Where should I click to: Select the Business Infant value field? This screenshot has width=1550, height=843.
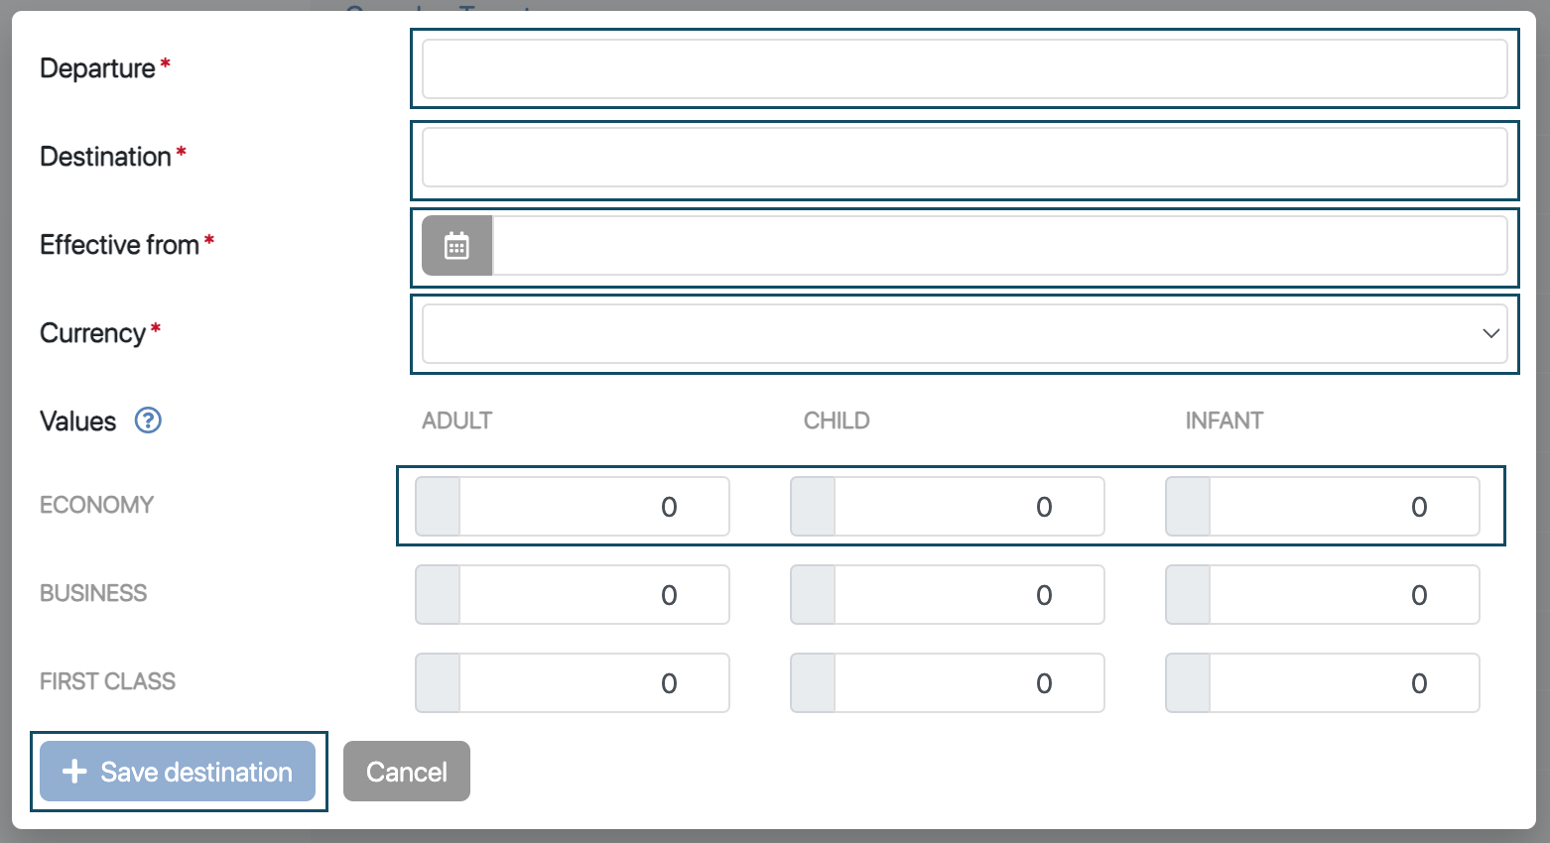point(1344,595)
